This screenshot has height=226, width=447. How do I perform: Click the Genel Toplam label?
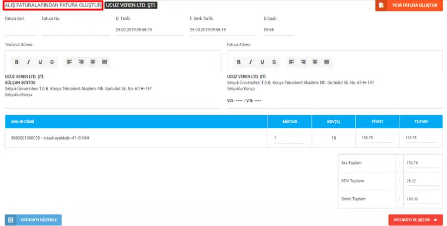point(353,199)
